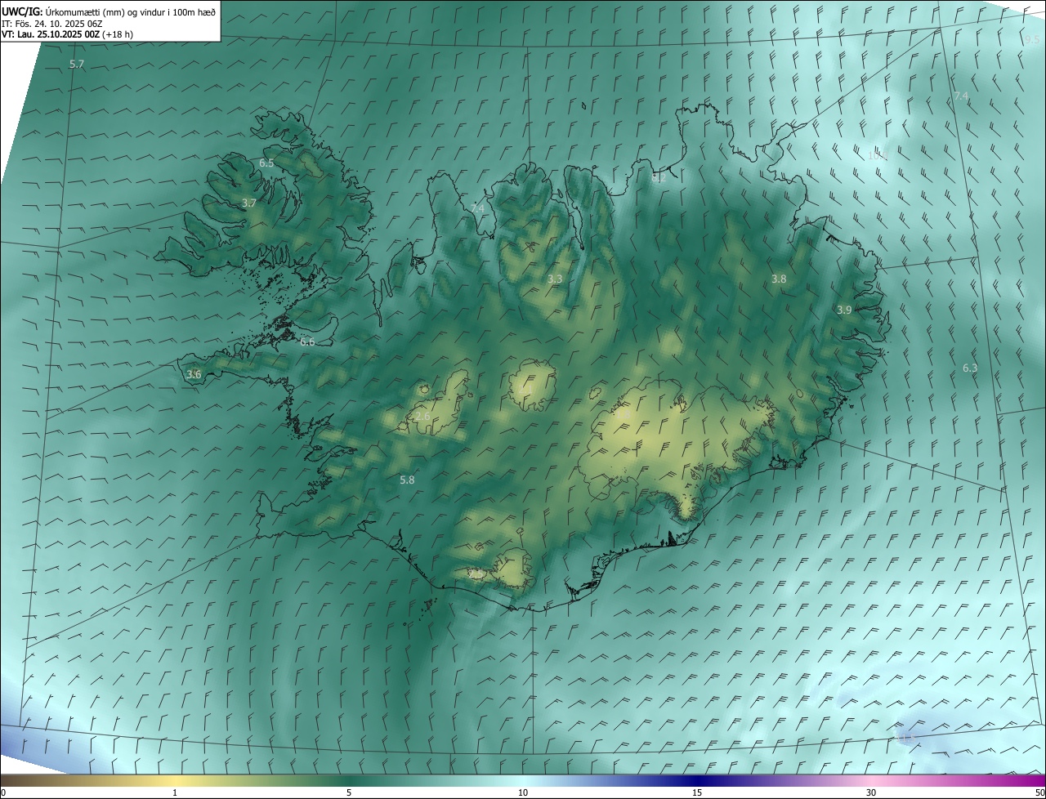
Task: Click the 3.8 value in east Iceland
Action: pyautogui.click(x=779, y=279)
